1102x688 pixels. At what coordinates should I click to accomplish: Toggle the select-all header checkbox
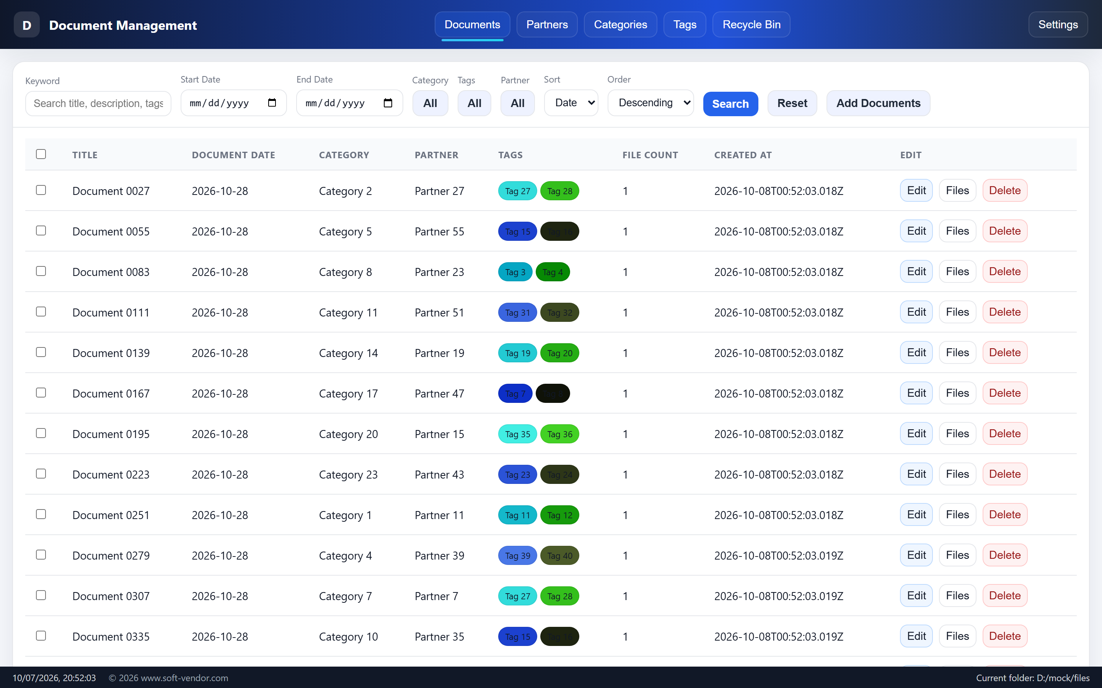[x=41, y=154]
